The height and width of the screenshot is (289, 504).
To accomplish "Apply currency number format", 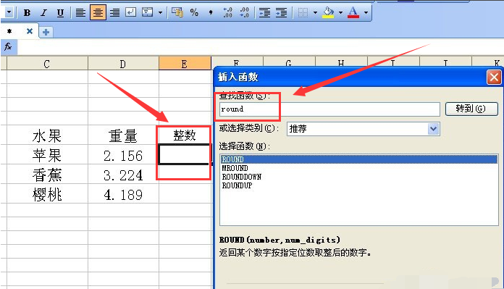I will pyautogui.click(x=177, y=13).
